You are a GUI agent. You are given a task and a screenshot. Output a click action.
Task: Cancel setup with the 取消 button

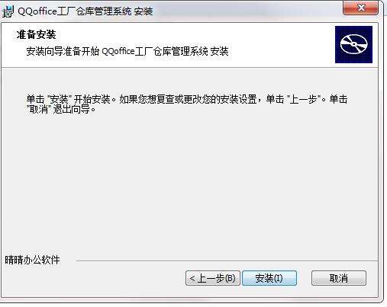339,278
